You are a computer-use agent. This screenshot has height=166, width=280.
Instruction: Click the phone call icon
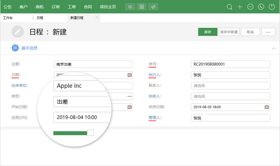(x=261, y=7)
